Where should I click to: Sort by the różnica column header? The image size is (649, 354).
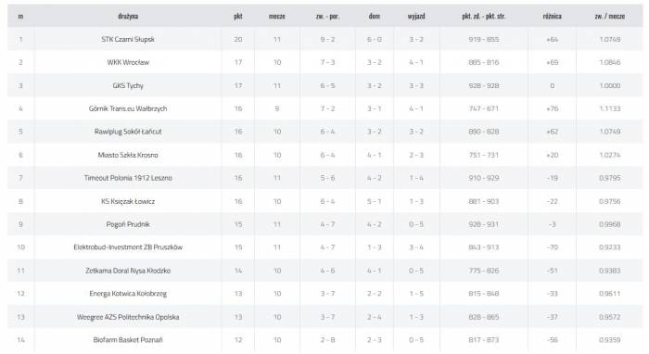pyautogui.click(x=553, y=16)
